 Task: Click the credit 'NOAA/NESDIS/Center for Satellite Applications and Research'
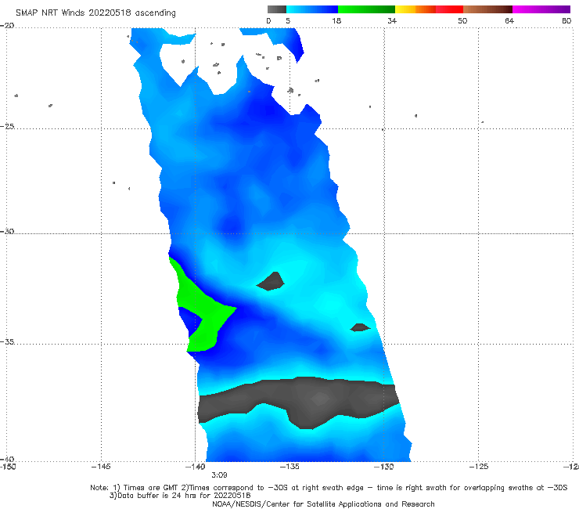click(323, 504)
